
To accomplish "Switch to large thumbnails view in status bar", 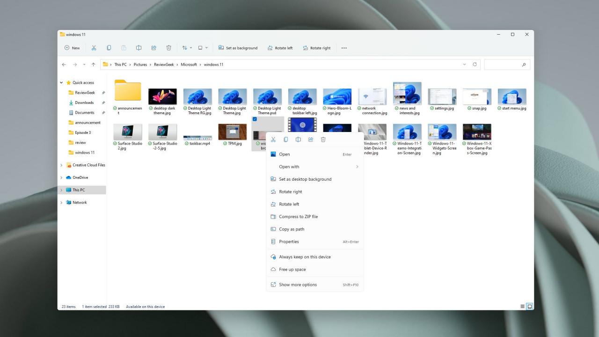I will (529, 306).
